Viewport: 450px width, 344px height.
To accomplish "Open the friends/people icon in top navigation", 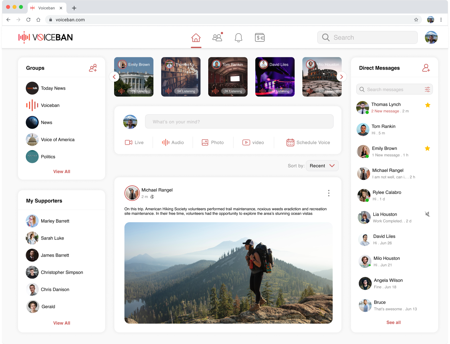I will click(217, 38).
